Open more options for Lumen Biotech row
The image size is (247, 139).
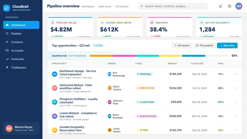point(235,116)
